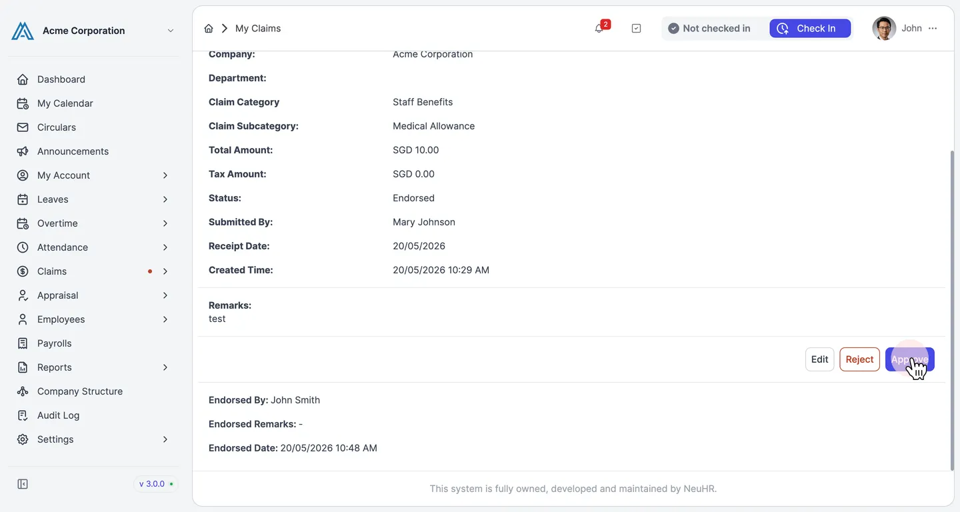Image resolution: width=960 pixels, height=512 pixels.
Task: Click the Announcements megaphone icon
Action: [23, 151]
